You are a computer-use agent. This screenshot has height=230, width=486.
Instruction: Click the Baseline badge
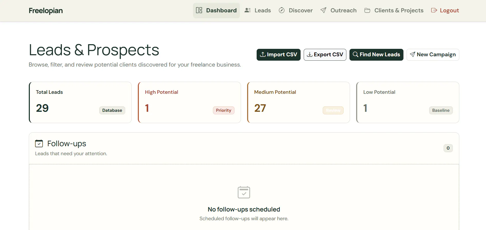pos(441,110)
